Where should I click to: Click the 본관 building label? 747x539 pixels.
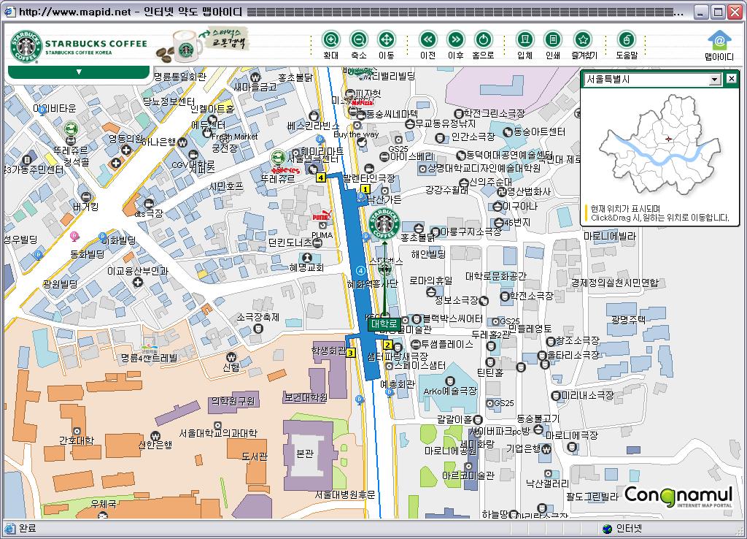point(304,453)
